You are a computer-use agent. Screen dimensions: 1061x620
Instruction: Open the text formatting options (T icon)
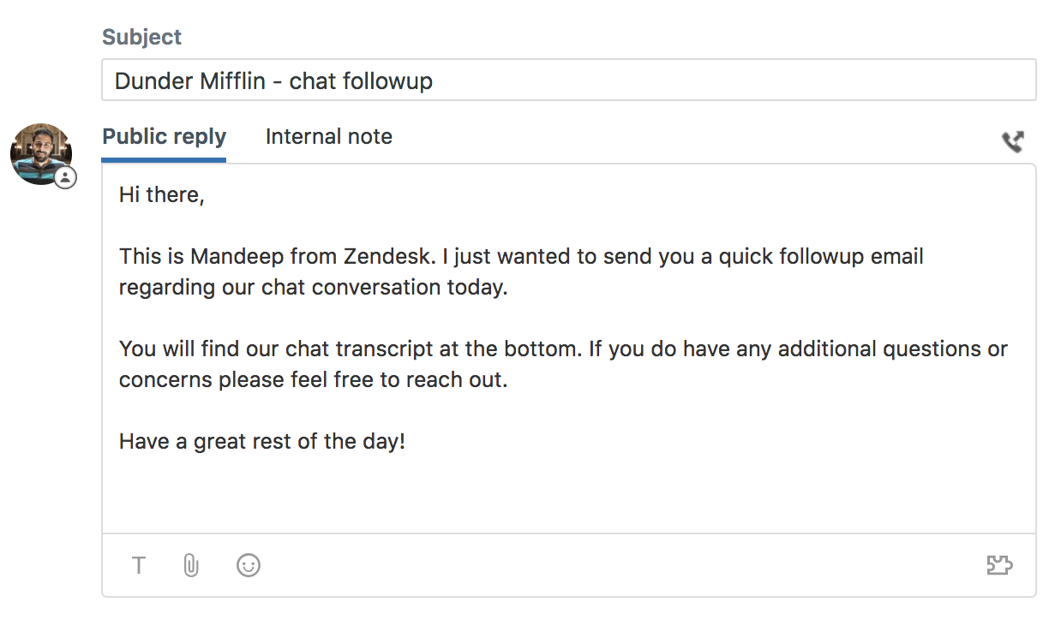[x=139, y=565]
